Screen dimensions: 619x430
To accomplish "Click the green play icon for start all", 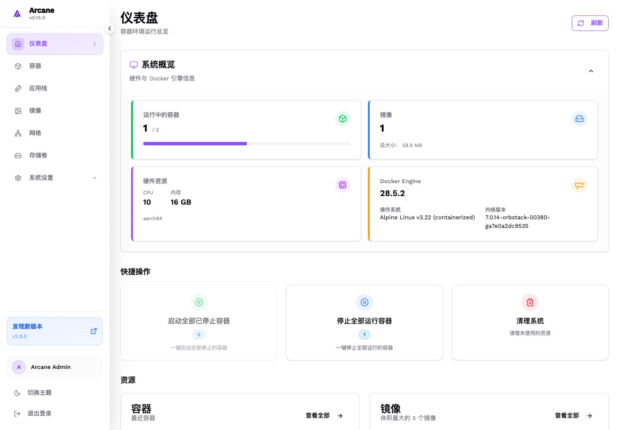I will coord(199,302).
